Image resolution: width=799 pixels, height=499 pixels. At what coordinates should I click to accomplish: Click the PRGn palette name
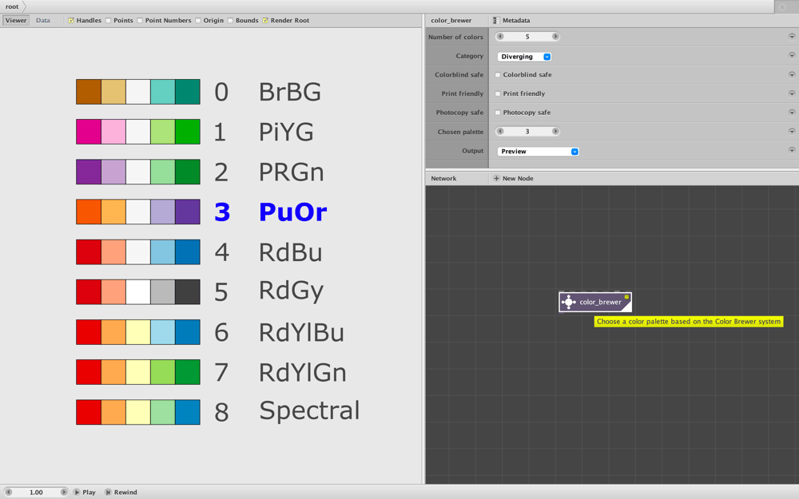(x=292, y=172)
